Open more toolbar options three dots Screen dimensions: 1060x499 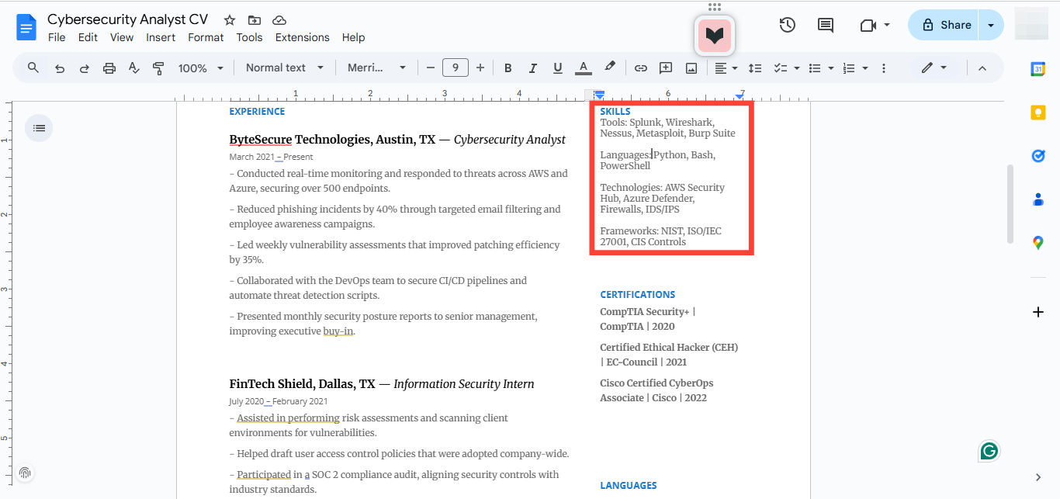884,68
